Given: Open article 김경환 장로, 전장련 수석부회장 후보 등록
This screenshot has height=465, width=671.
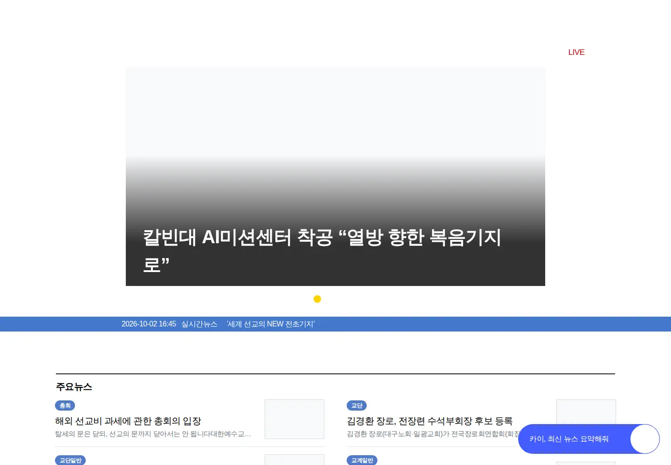Looking at the screenshot, I should [x=430, y=421].
